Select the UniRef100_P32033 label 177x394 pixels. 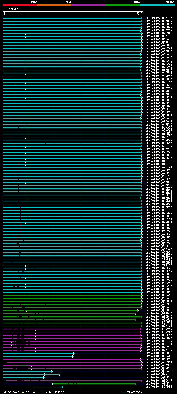pyautogui.click(x=159, y=298)
